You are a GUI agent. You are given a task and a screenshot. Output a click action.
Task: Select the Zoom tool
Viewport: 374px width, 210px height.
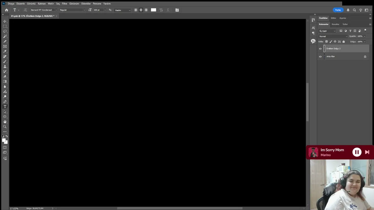pos(5,127)
